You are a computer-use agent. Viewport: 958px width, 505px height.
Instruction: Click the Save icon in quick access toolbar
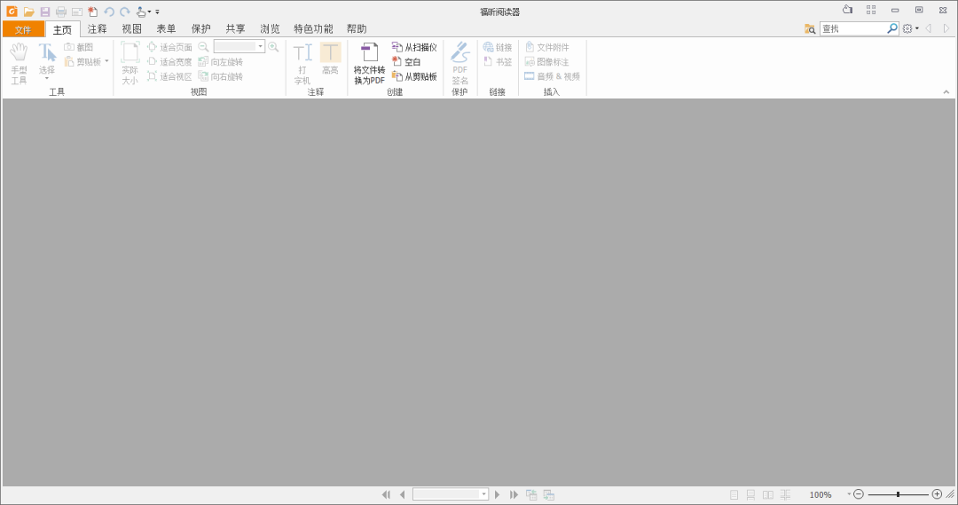tap(45, 12)
